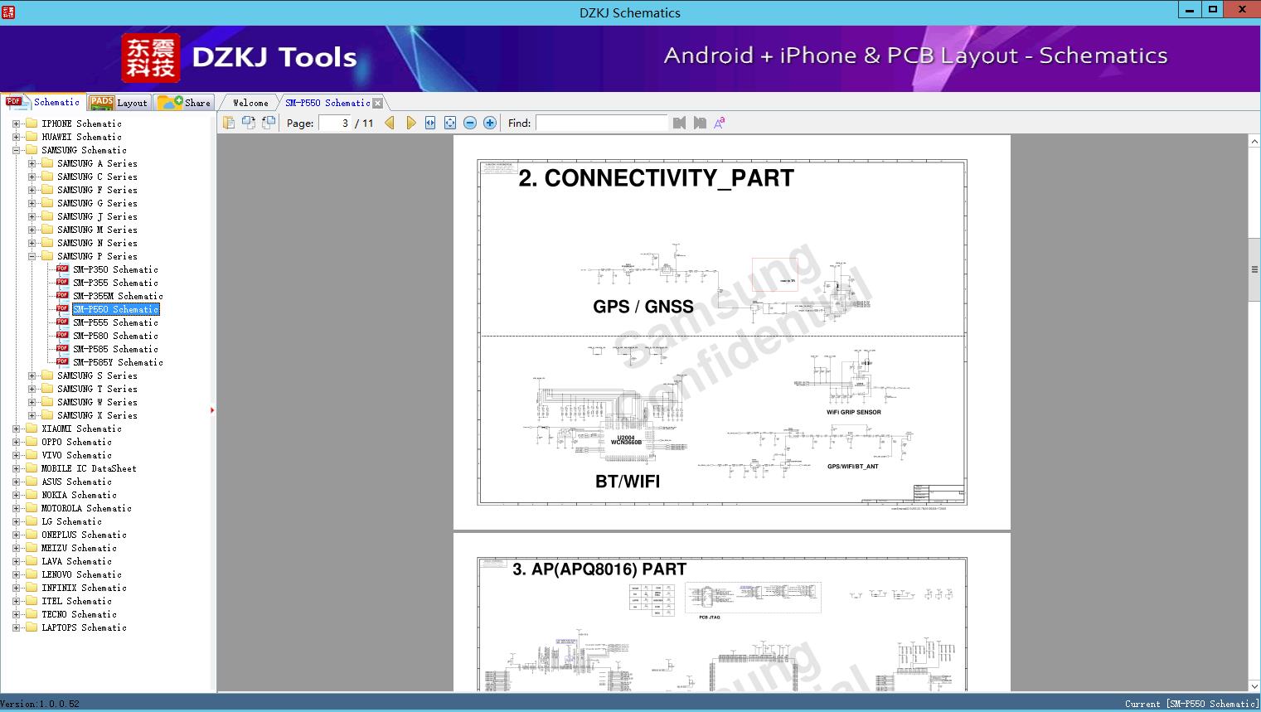Click the DZKJ Tools logo

(239, 57)
